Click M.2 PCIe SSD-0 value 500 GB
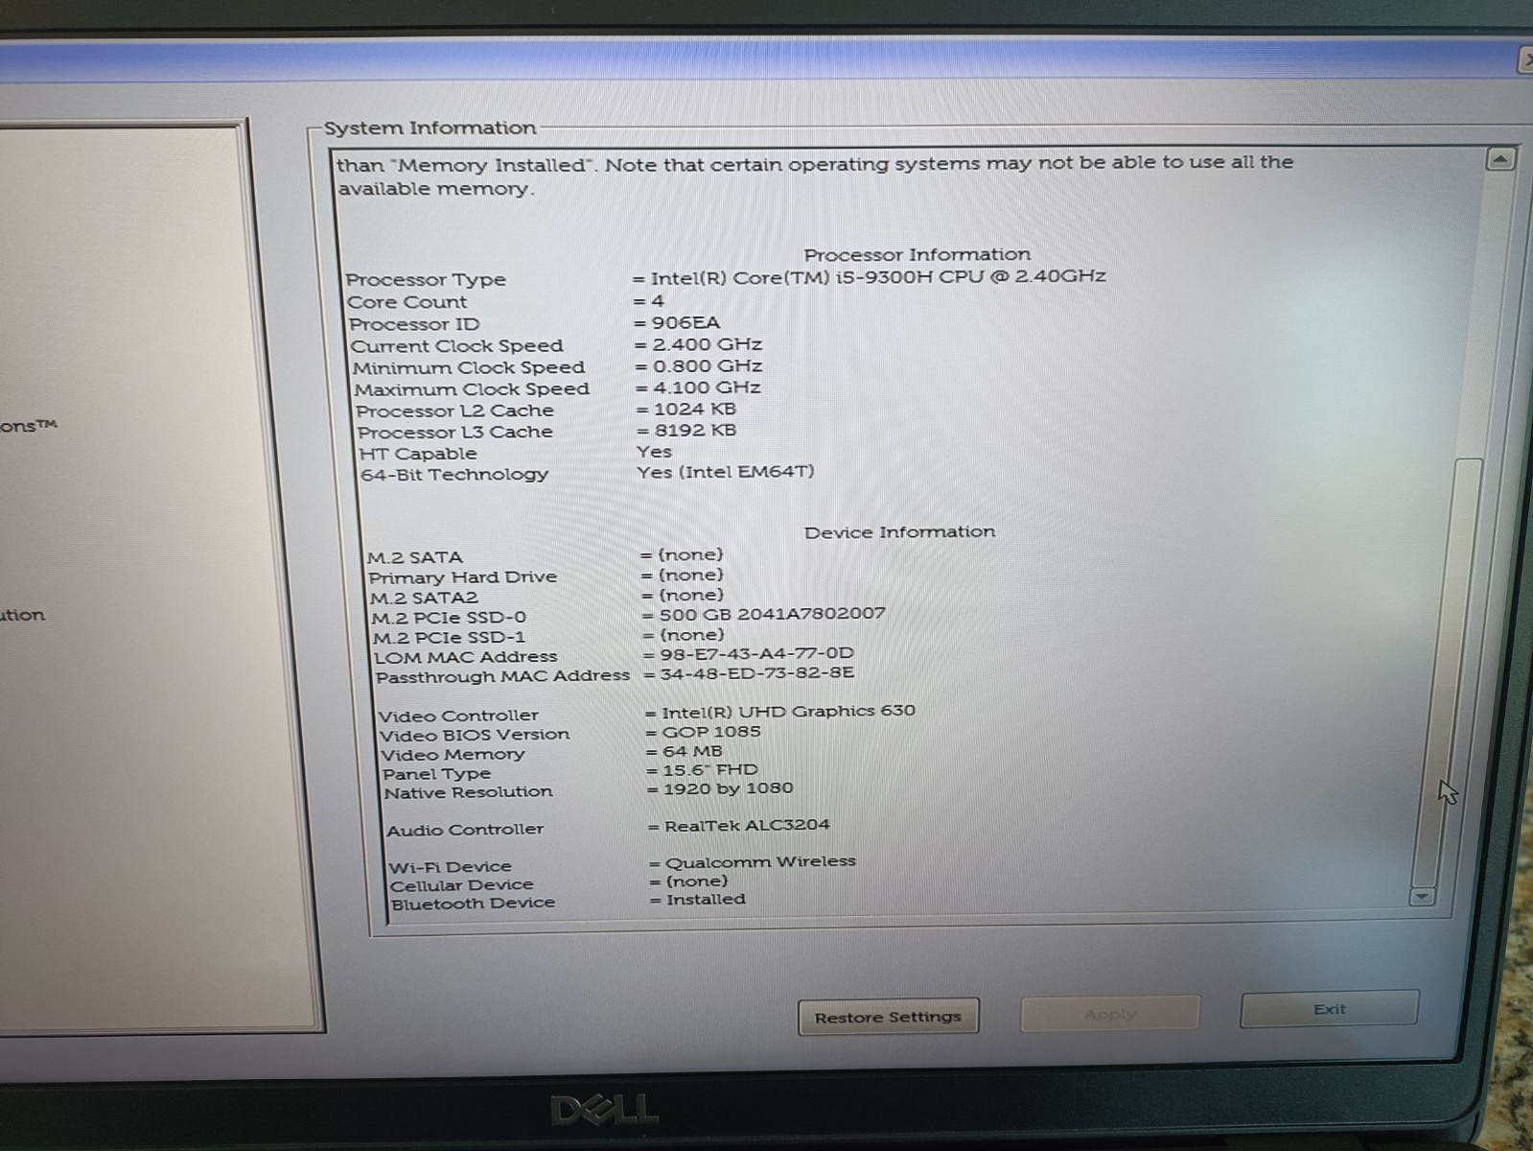 772,614
